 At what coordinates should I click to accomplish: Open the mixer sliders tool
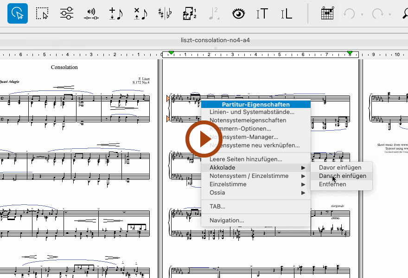pyautogui.click(x=67, y=13)
